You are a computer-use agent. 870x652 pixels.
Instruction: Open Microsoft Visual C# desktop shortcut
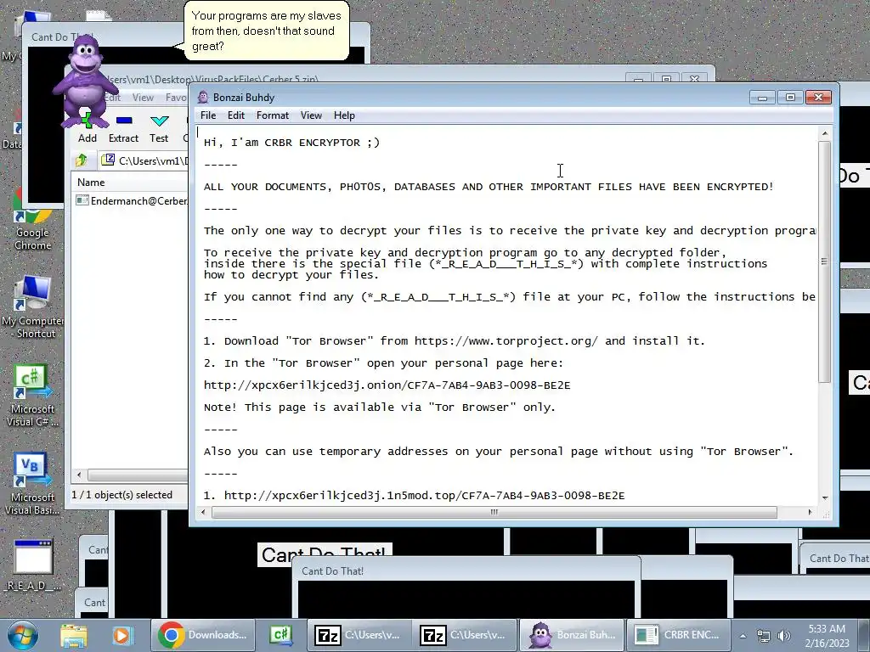[32, 396]
